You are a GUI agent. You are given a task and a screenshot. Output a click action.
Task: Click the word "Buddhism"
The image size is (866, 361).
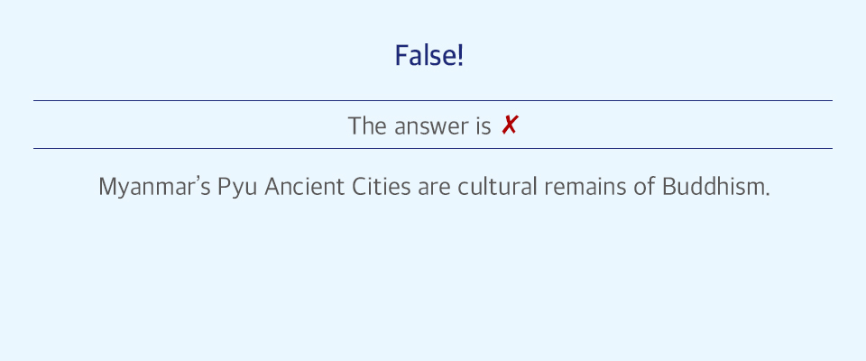[714, 187]
